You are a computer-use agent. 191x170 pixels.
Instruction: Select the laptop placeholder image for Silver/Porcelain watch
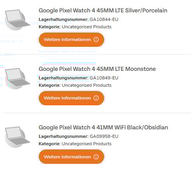coord(17,20)
